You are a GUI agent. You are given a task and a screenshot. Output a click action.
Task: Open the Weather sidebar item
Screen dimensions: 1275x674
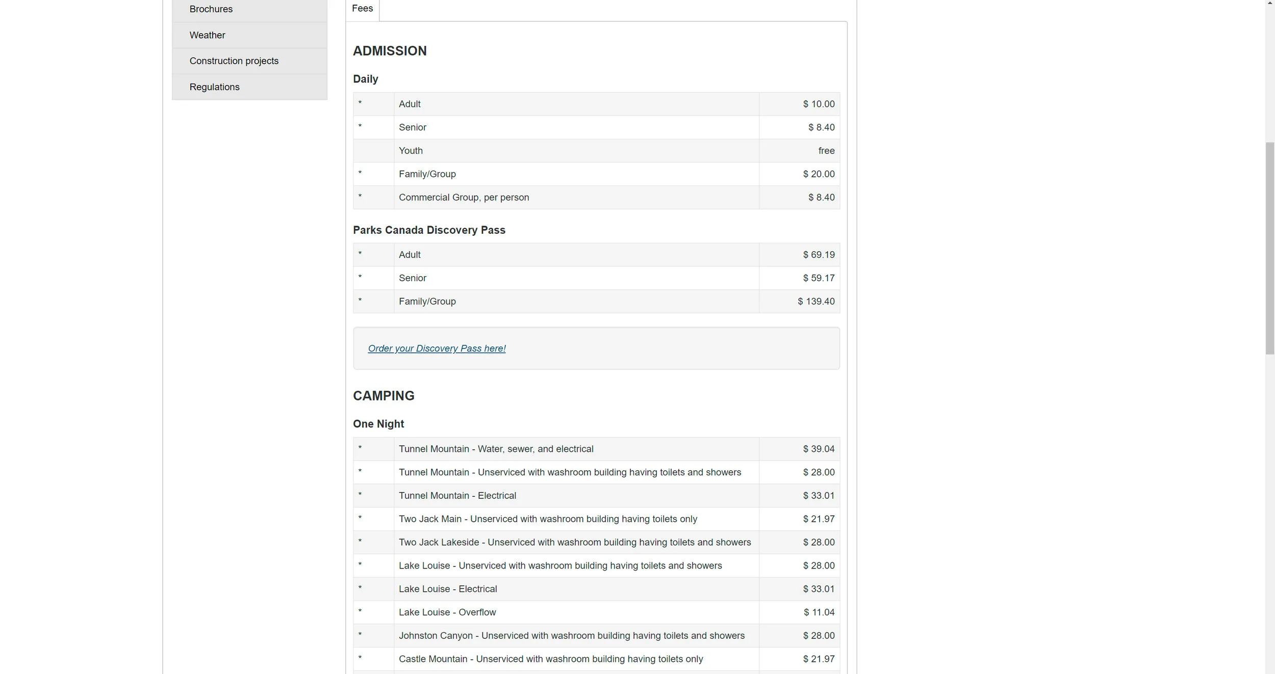click(x=249, y=35)
